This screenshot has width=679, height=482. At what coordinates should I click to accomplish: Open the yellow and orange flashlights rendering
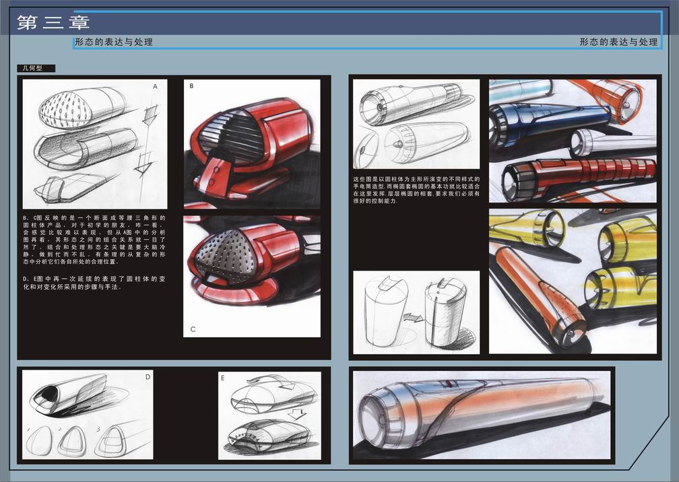pos(573,281)
